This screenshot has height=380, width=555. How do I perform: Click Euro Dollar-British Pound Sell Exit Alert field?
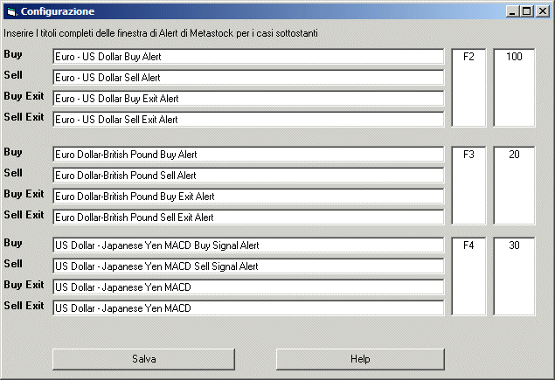pos(248,218)
